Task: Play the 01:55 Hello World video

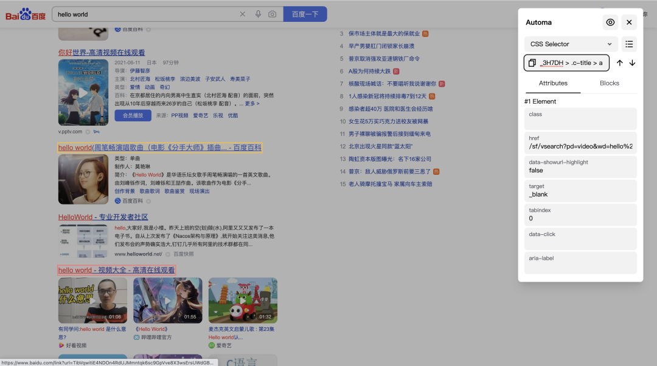Action: click(168, 300)
